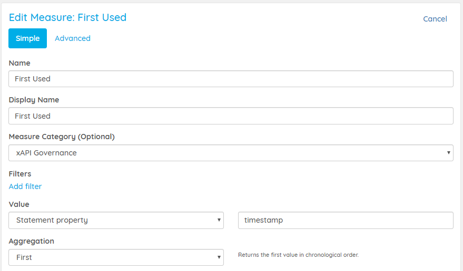Click the Cancel link
This screenshot has height=271, width=463.
pos(435,19)
